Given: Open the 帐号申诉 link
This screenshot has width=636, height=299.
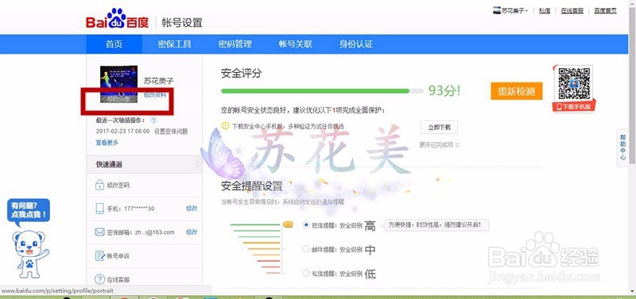Looking at the screenshot, I should point(118,256).
